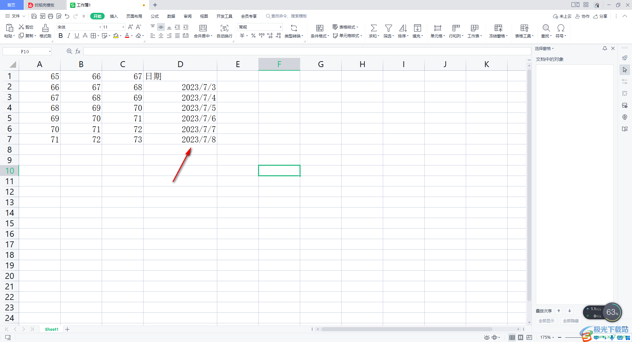
Task: Toggle vertical middle alignment
Action: pos(161,27)
